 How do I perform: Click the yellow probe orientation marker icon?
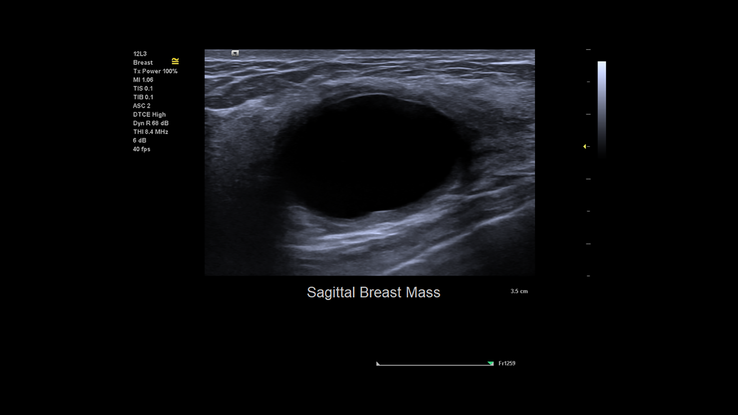(176, 61)
